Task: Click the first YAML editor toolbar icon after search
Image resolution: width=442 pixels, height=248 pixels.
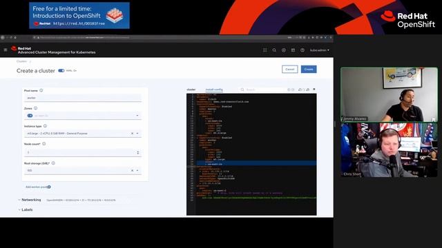Action: tap(289, 90)
